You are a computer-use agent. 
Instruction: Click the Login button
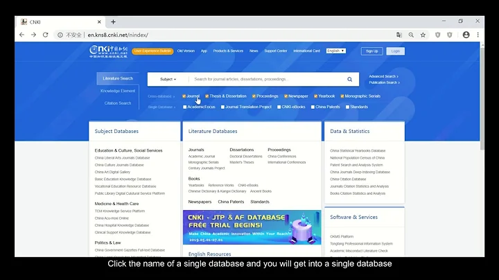click(396, 51)
